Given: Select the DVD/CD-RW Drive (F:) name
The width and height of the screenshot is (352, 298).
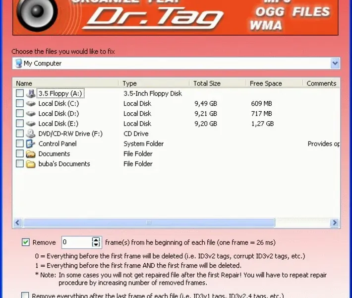Looking at the screenshot, I should [70, 134].
